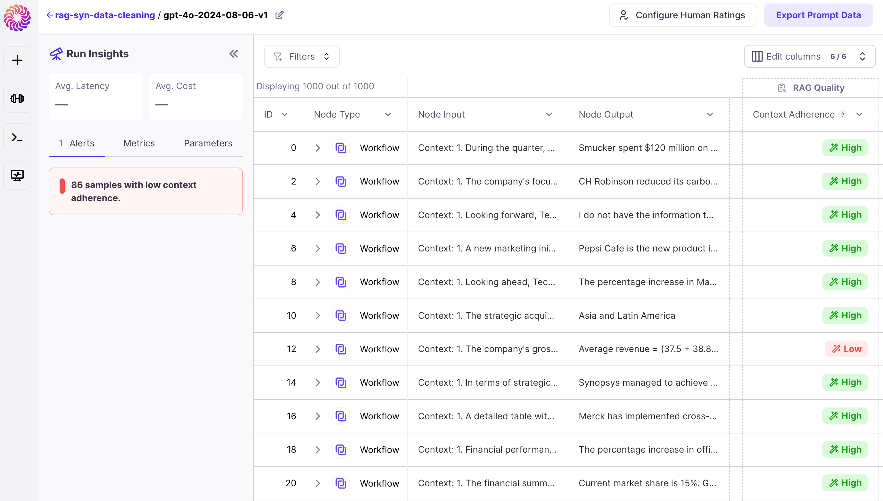
Task: Click output 'Merck has implemented cross-...'
Action: click(648, 416)
